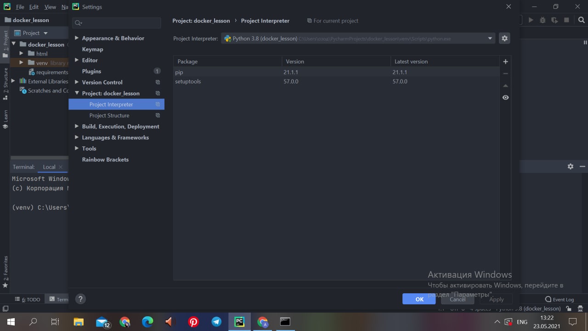Image resolution: width=588 pixels, height=331 pixels.
Task: Click Run with Coverage icon
Action: 554,20
